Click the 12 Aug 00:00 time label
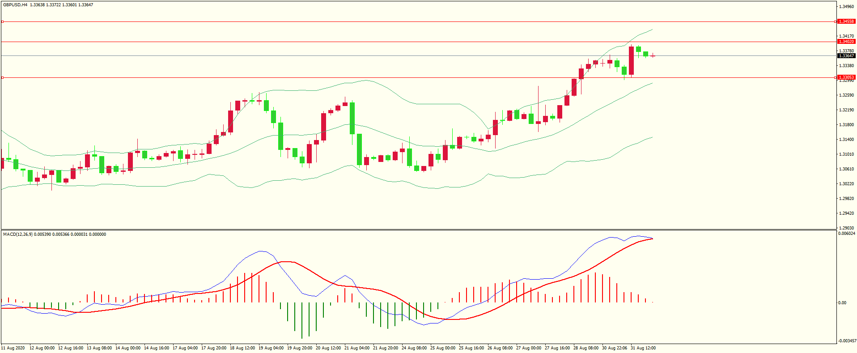Viewport: 857px width, 353px height. pos(42,348)
